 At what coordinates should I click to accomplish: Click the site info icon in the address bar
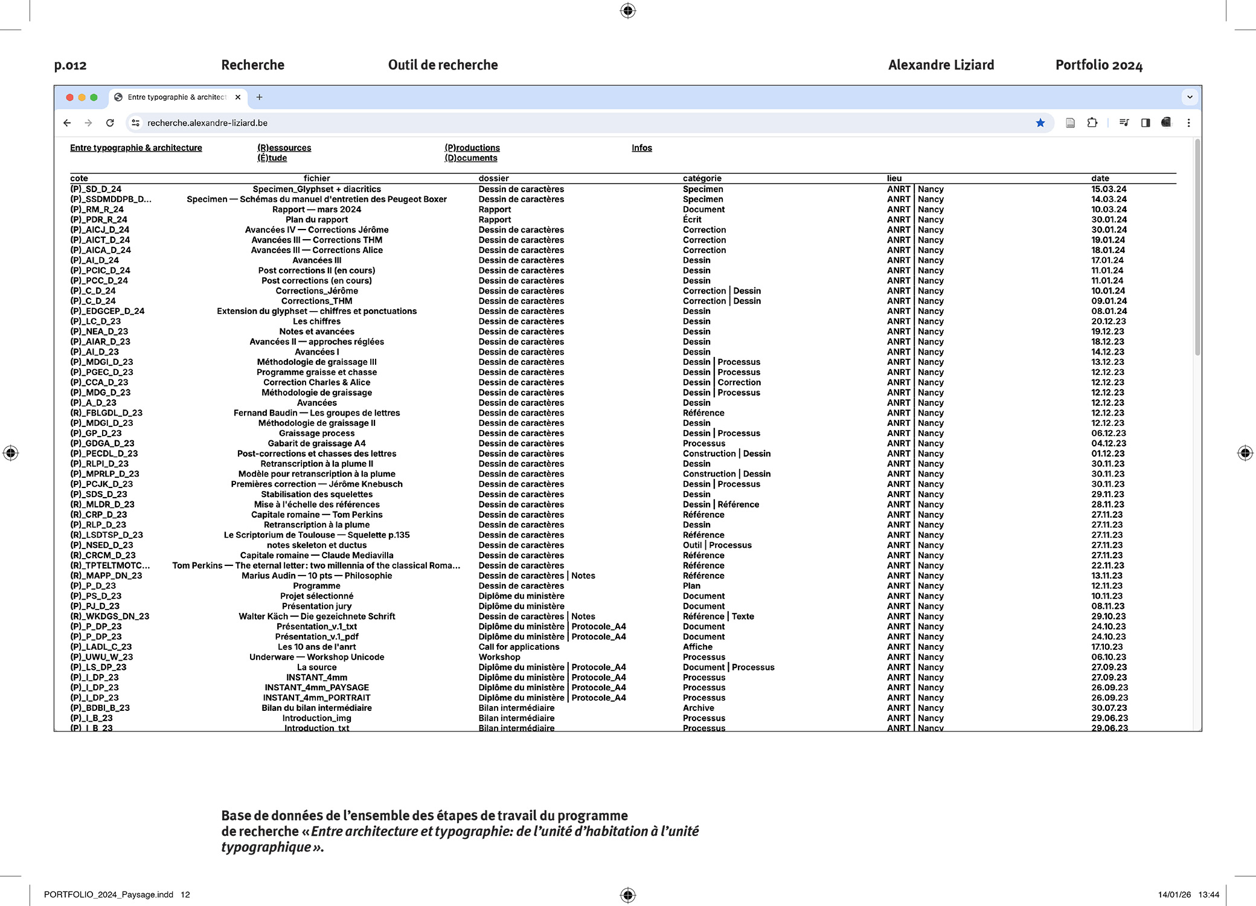pos(136,123)
